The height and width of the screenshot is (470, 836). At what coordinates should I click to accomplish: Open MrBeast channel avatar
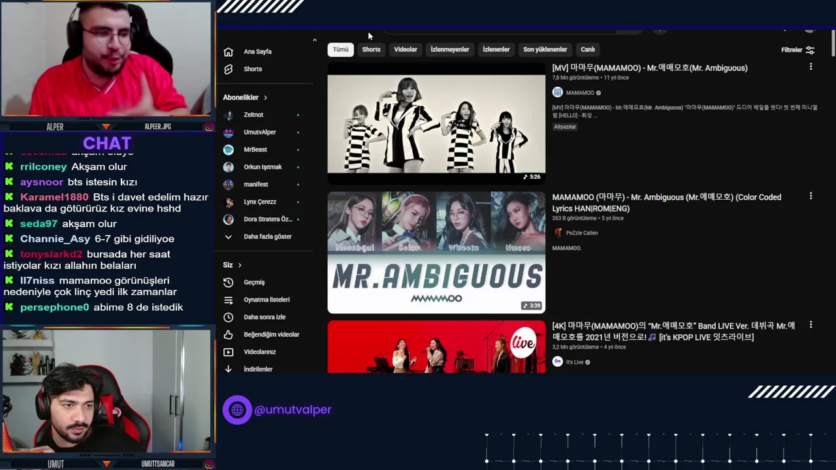point(229,149)
